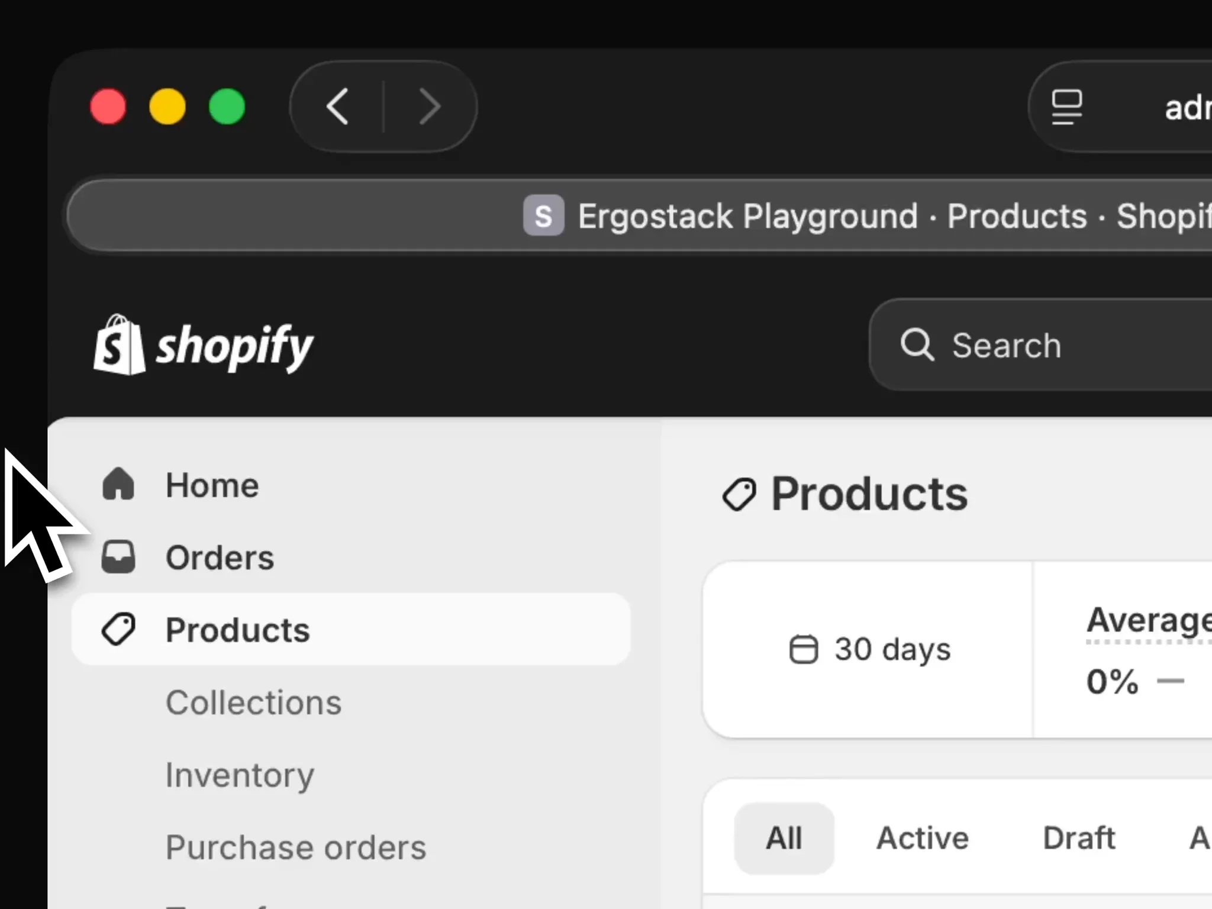Switch to the Draft products tab
Viewport: 1212px width, 909px height.
1078,838
